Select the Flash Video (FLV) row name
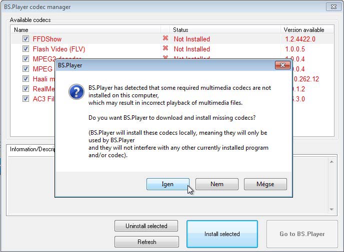 click(59, 49)
